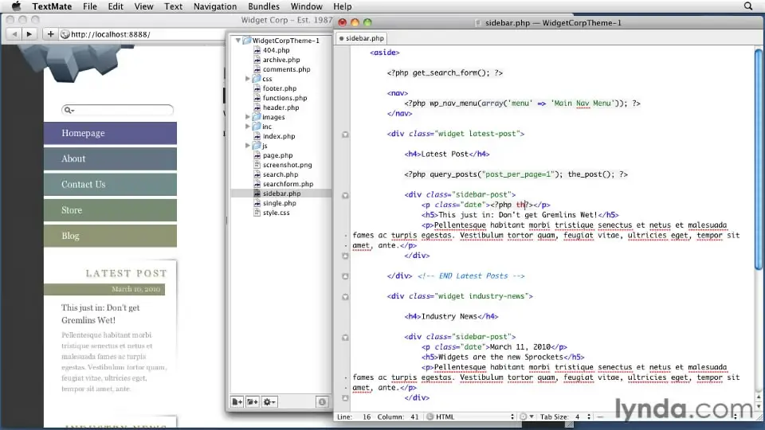Select header.php in the project drawer
This screenshot has height=430, width=765.
coord(280,107)
